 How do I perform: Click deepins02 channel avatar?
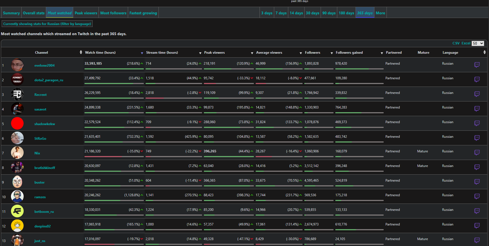point(17,226)
